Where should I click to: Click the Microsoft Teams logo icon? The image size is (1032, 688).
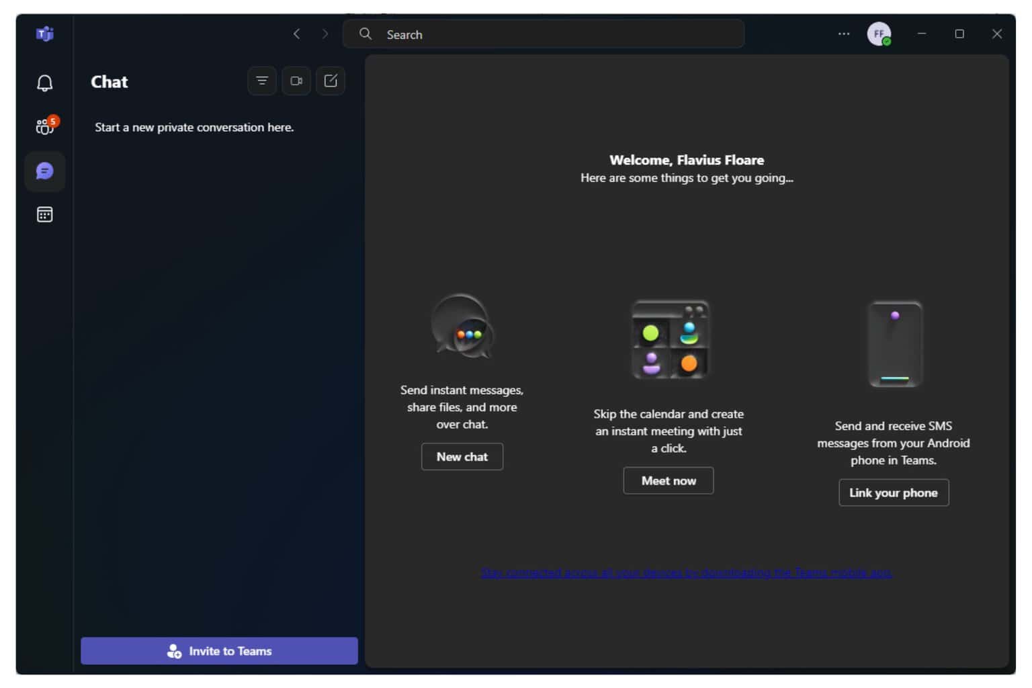click(x=44, y=34)
